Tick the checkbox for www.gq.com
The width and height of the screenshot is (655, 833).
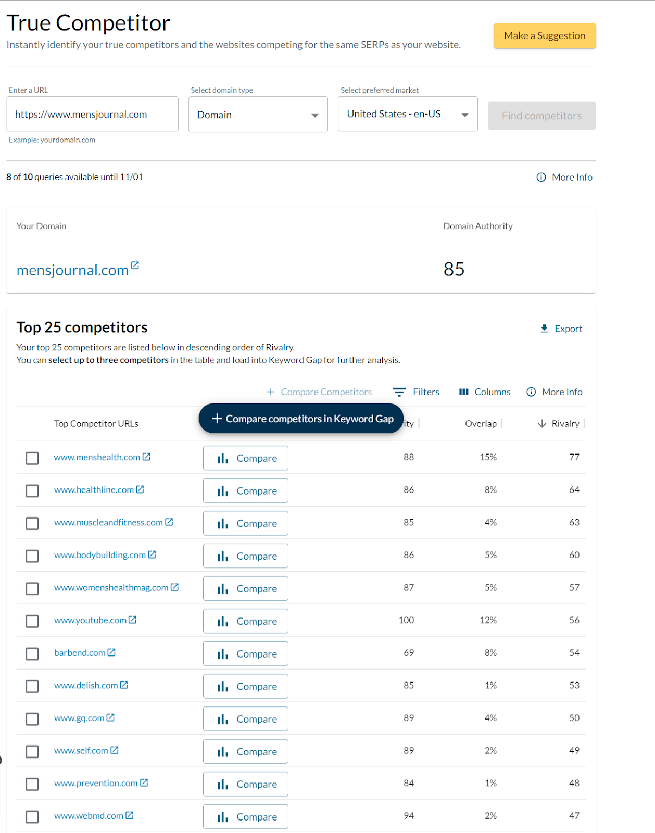pos(32,719)
